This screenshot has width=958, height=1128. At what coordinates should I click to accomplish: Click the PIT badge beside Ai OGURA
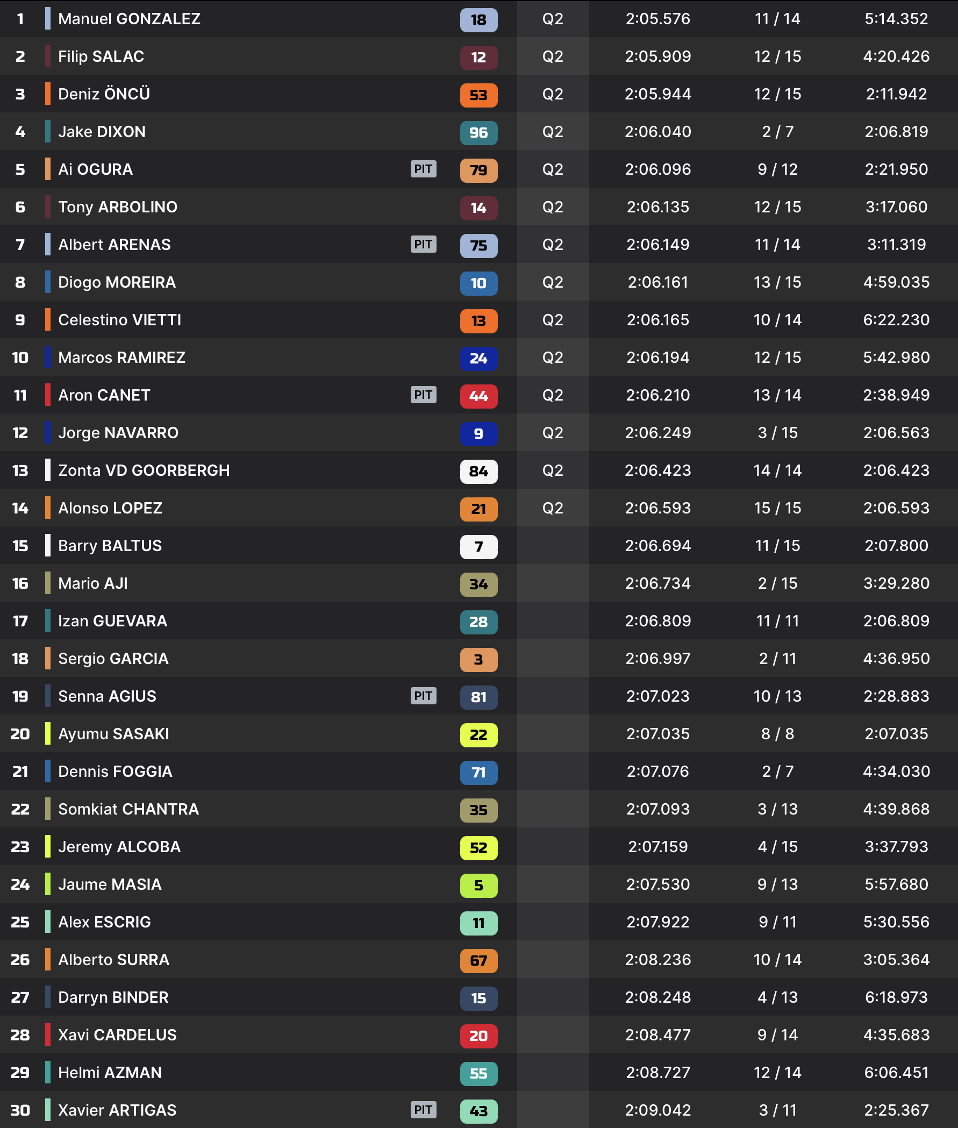tap(423, 169)
